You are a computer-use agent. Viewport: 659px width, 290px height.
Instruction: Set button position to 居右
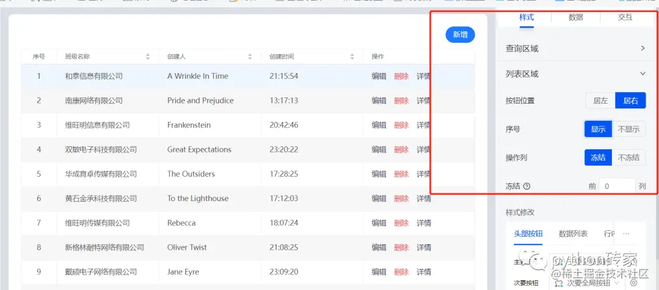pos(630,101)
